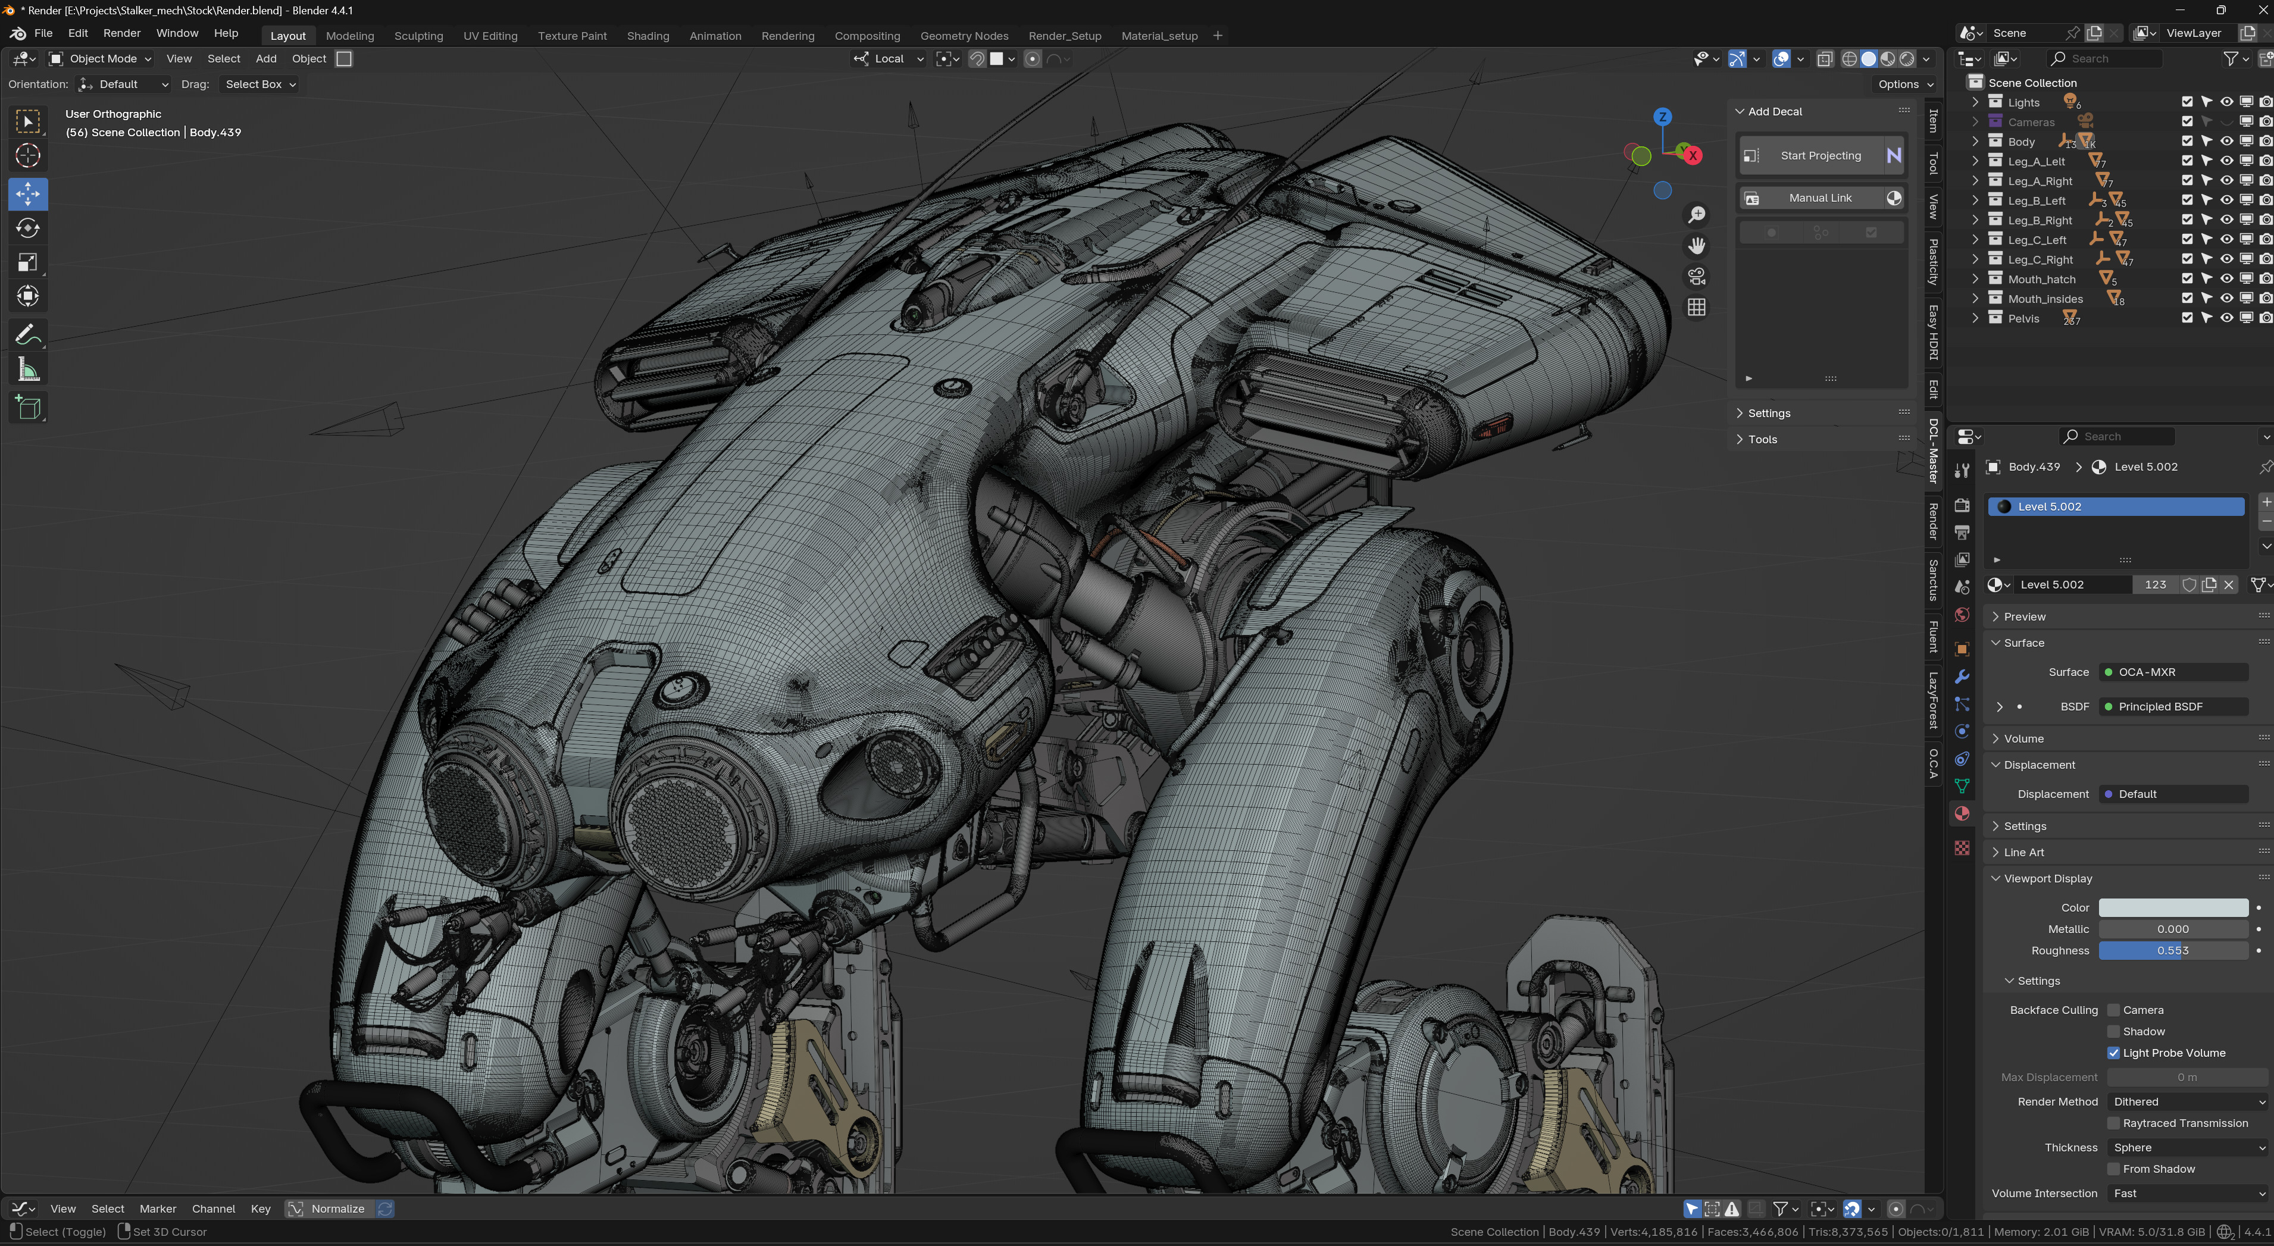Viewport: 2274px width, 1246px height.
Task: Open the Render menu
Action: pos(122,33)
